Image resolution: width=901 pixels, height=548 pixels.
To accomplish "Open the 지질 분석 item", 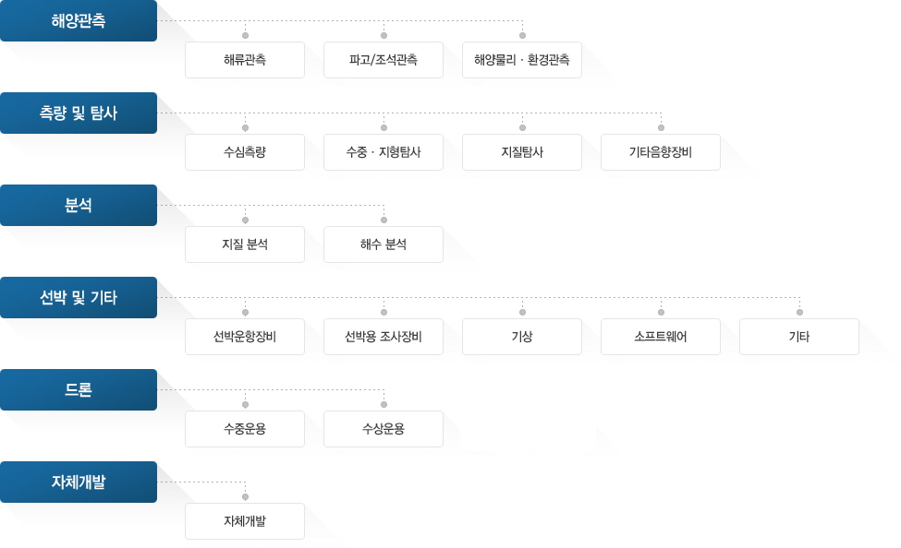I will 245,244.
